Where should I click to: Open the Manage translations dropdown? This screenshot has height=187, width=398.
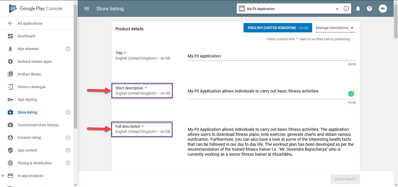coord(335,28)
